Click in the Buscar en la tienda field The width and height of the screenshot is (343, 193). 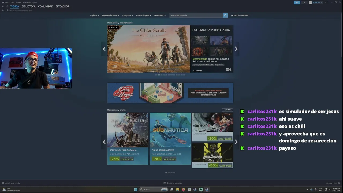196,15
